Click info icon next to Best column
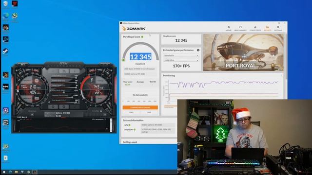Viewport: 312px width, 175px height. pos(155,82)
